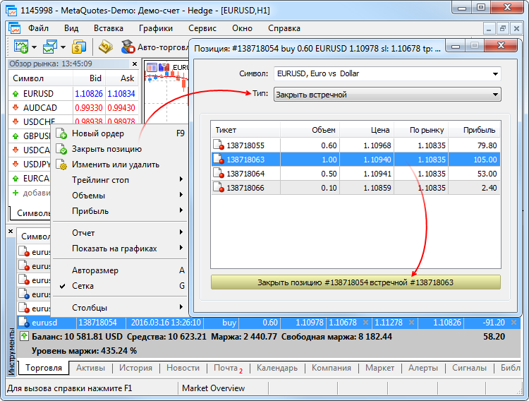Choose Закрыть позицию in the context menu
The width and height of the screenshot is (529, 401).
120,149
